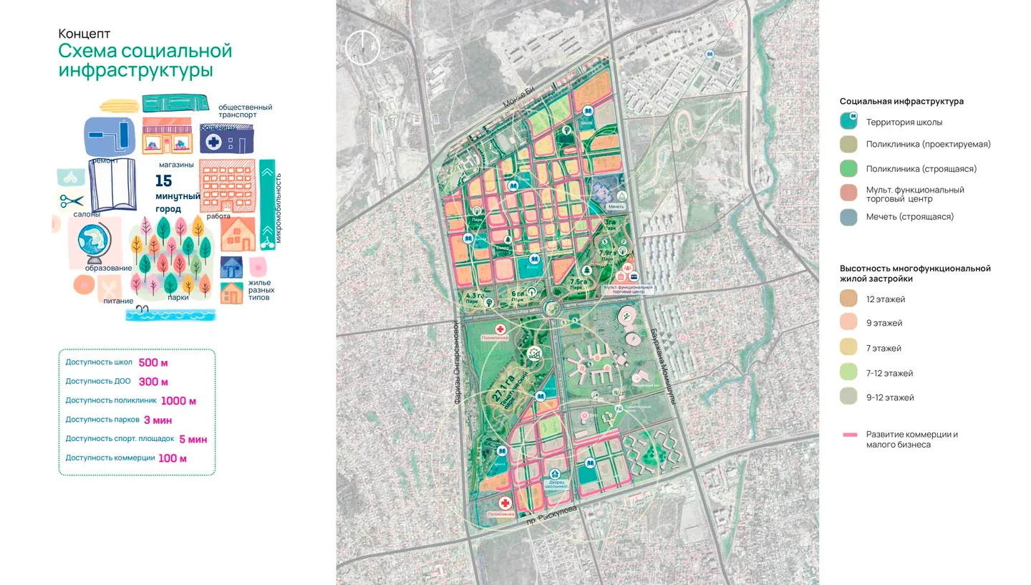Viewport: 1031px width, 585px height.
Task: Click the Схема социальной инфраструктуры title
Action: (x=145, y=60)
